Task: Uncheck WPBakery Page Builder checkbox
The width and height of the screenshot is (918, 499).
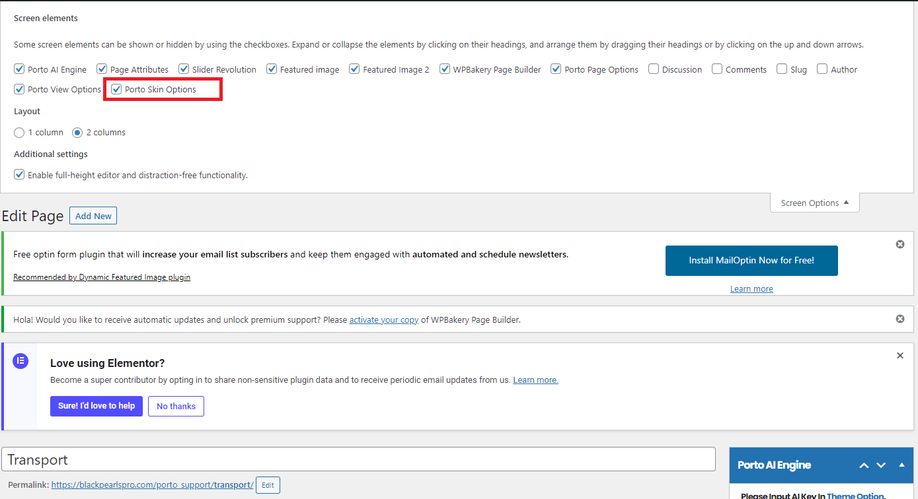Action: click(x=444, y=69)
